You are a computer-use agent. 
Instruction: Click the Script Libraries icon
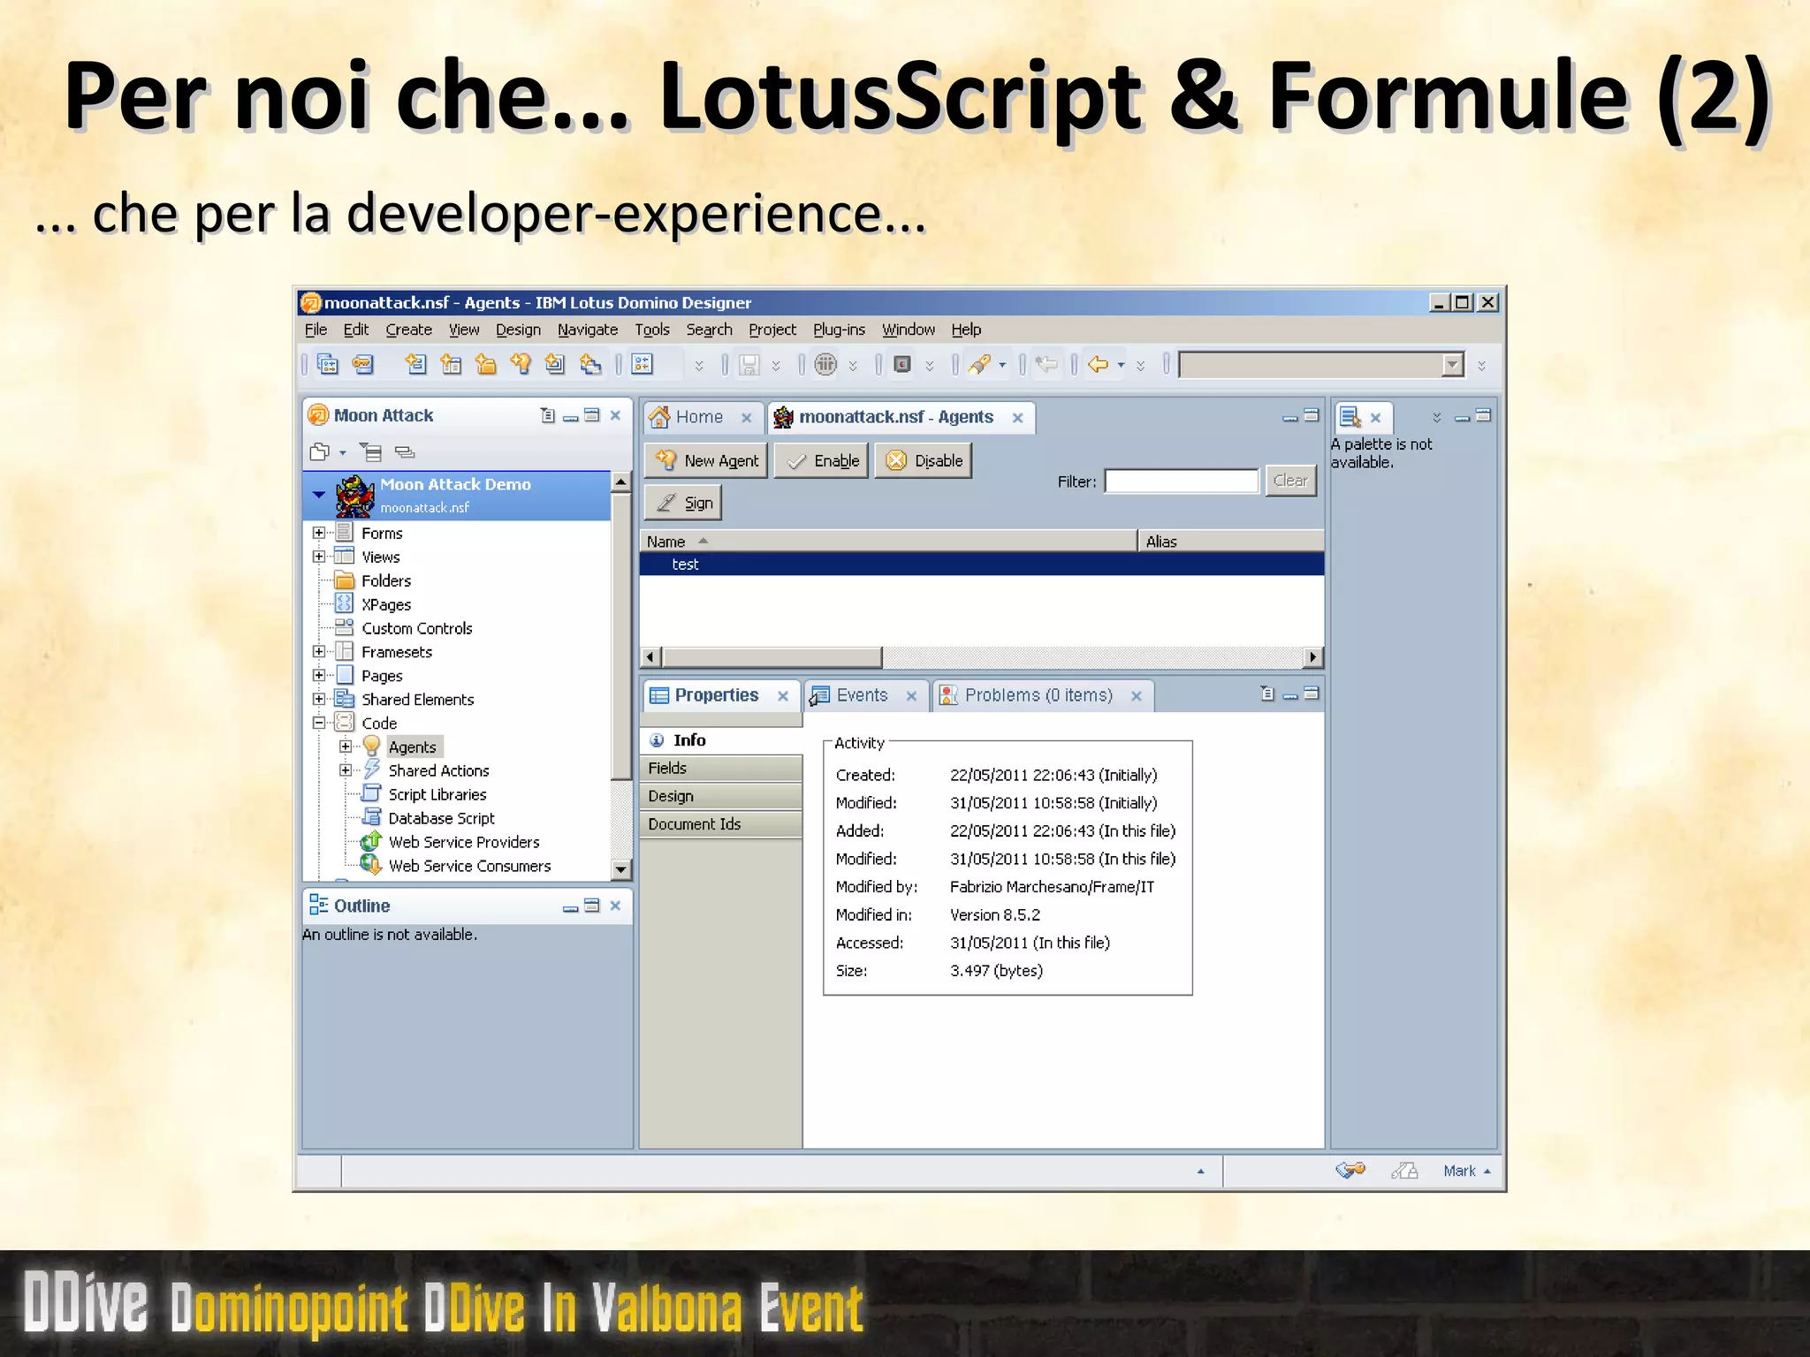point(371,793)
